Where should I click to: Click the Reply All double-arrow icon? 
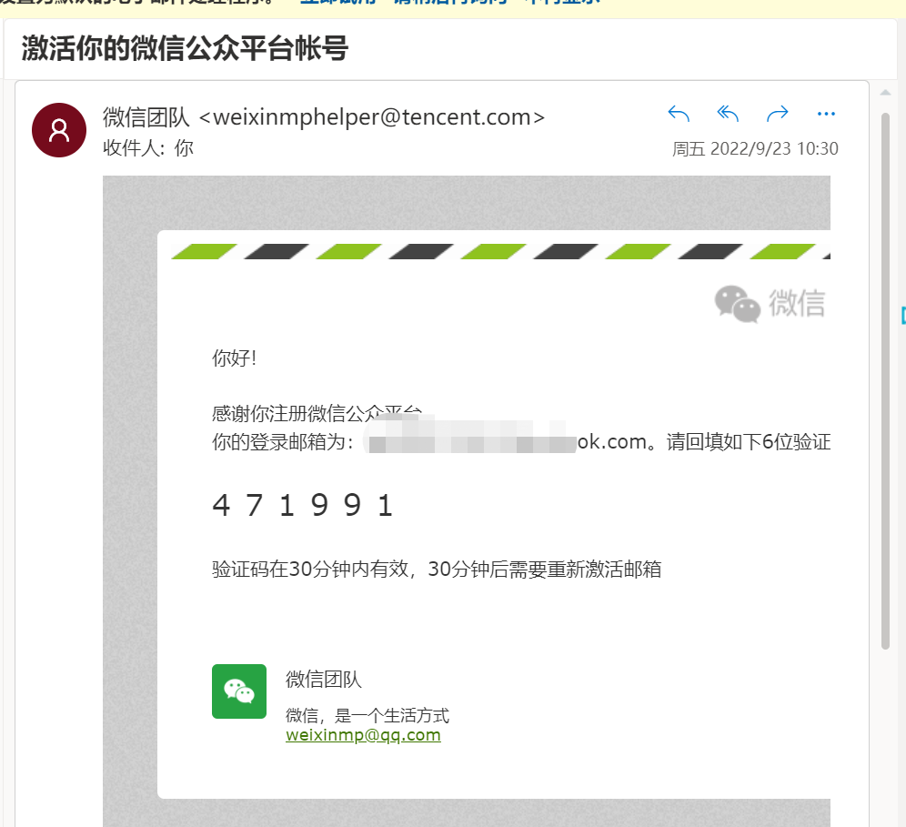[x=728, y=114]
